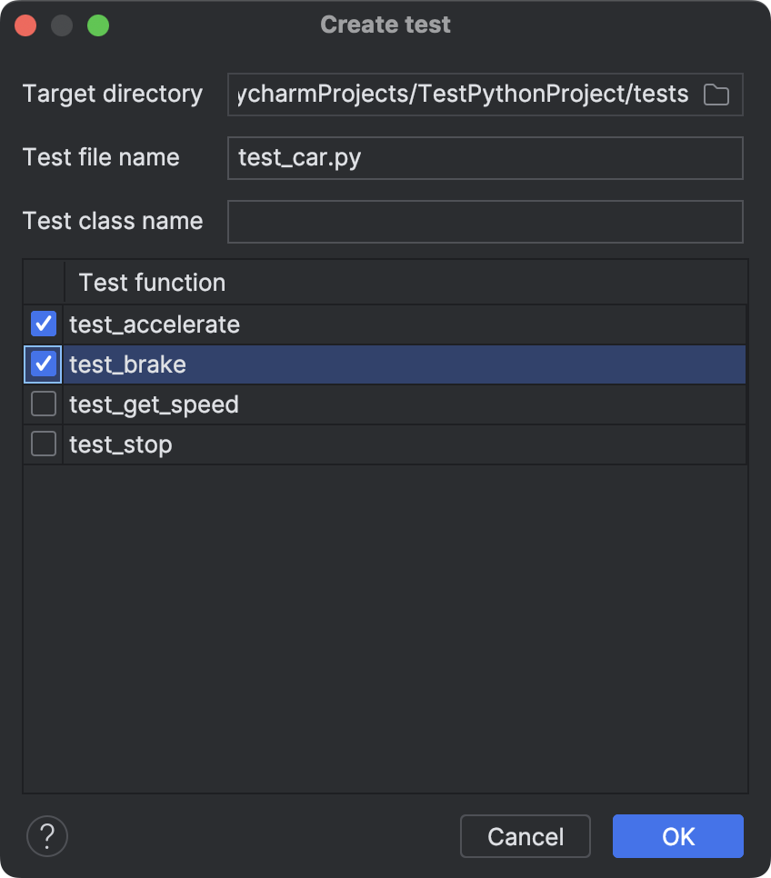Click the Test function column header
Viewport: 771px width, 878px height.
(151, 282)
